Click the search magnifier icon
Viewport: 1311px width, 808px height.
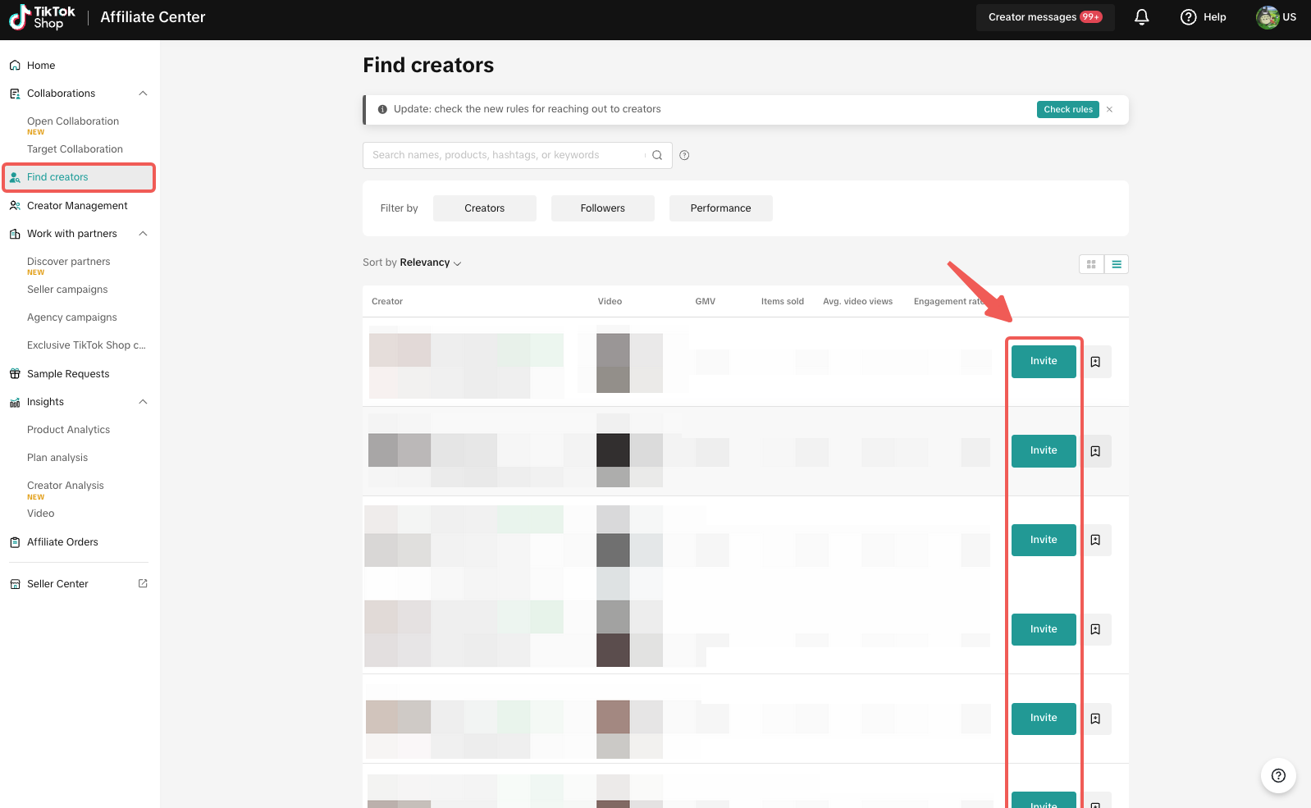(x=657, y=155)
